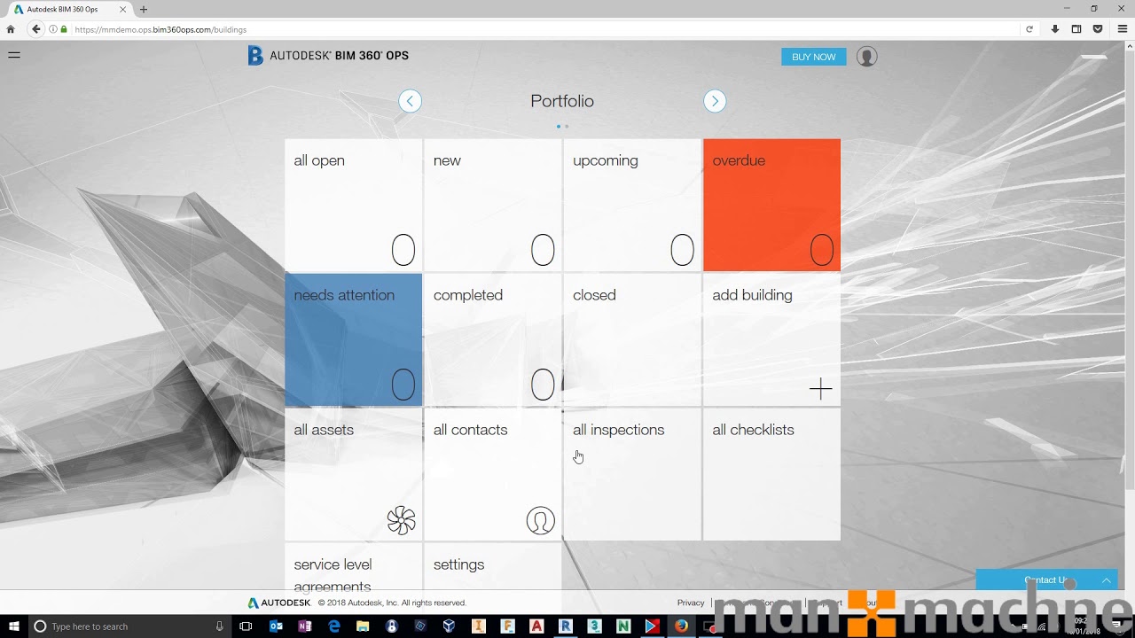The height and width of the screenshot is (638, 1135).
Task: Open the blue 'needs attention' tile
Action: point(353,339)
